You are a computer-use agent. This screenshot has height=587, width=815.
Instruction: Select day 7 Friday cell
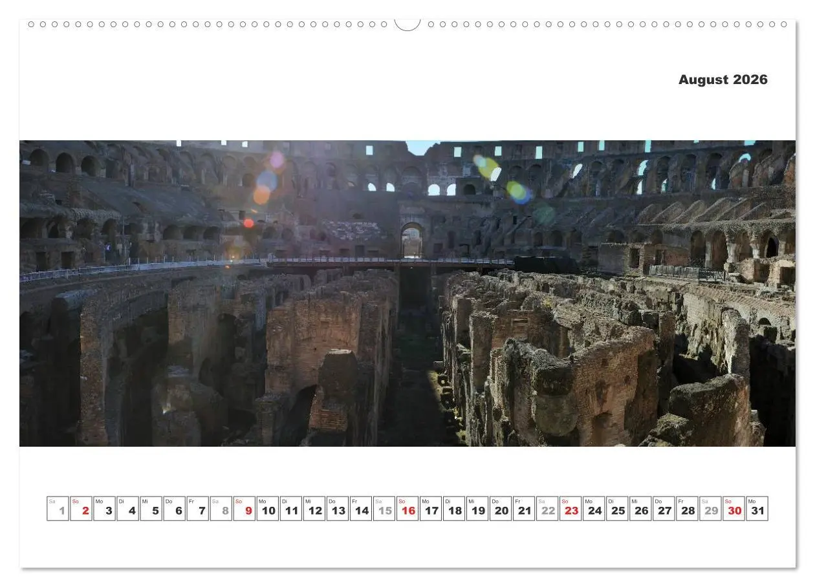click(x=197, y=508)
